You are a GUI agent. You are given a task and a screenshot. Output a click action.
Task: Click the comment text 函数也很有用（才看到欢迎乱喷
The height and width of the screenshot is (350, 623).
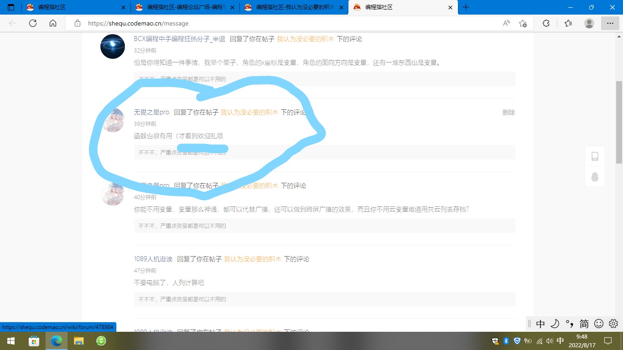[x=179, y=136]
